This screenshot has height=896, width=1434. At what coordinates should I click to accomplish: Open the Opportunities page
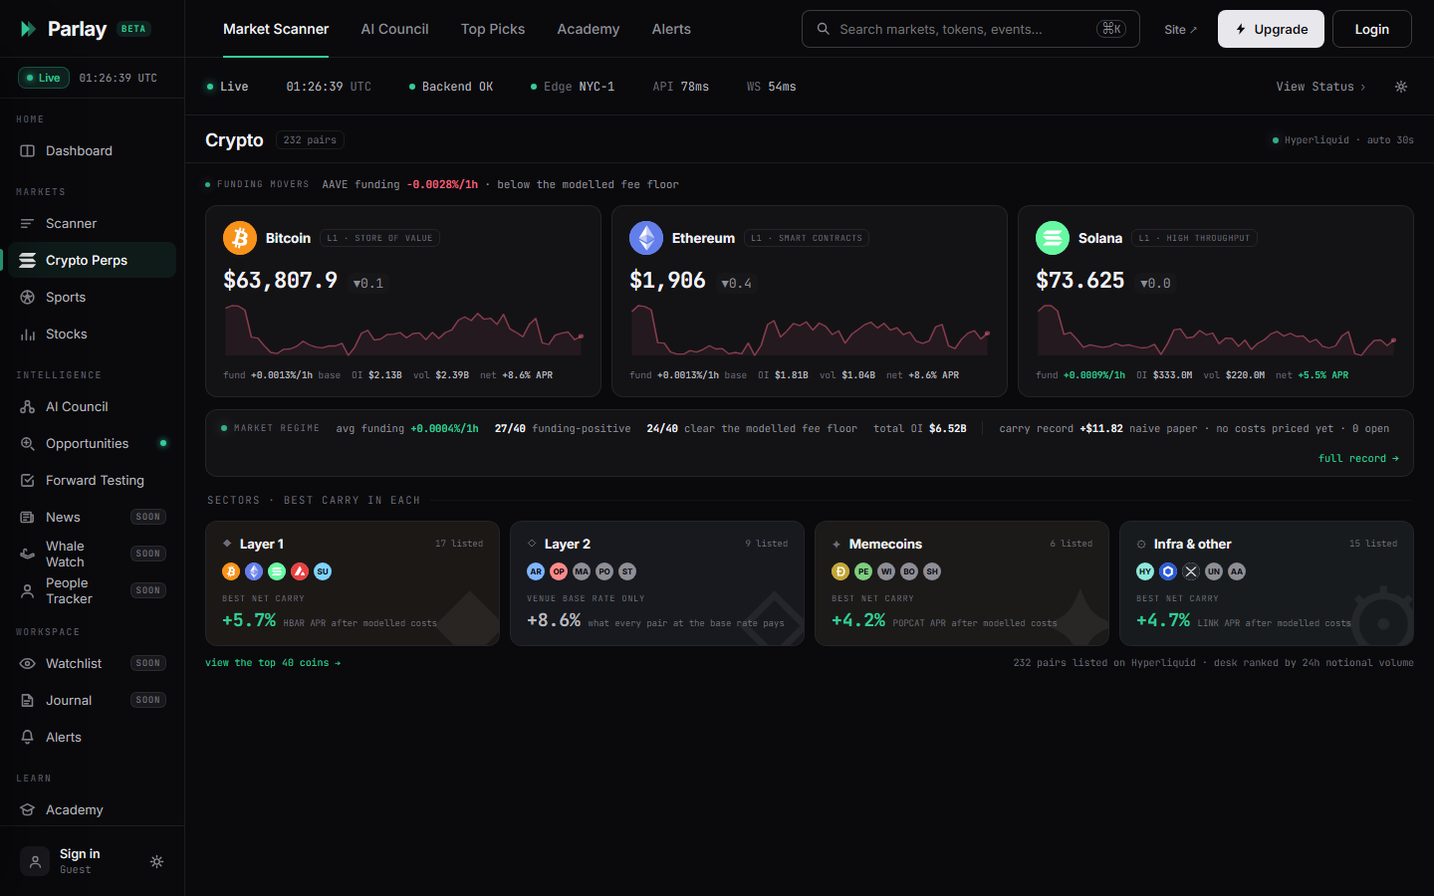pos(92,444)
